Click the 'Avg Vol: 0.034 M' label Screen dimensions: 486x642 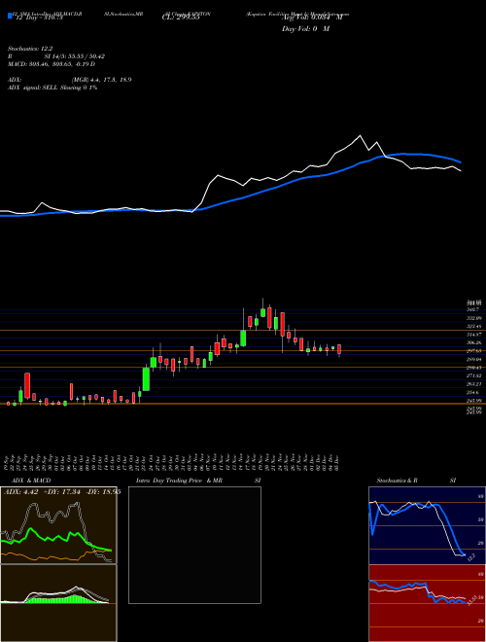[312, 18]
